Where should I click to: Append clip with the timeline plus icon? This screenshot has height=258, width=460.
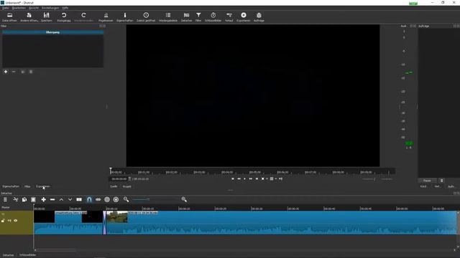pos(43,199)
